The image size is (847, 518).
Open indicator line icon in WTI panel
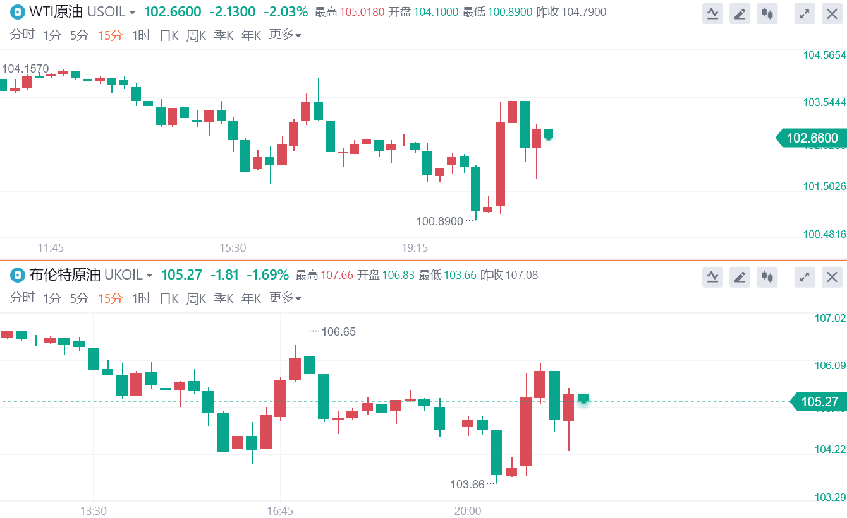click(712, 13)
